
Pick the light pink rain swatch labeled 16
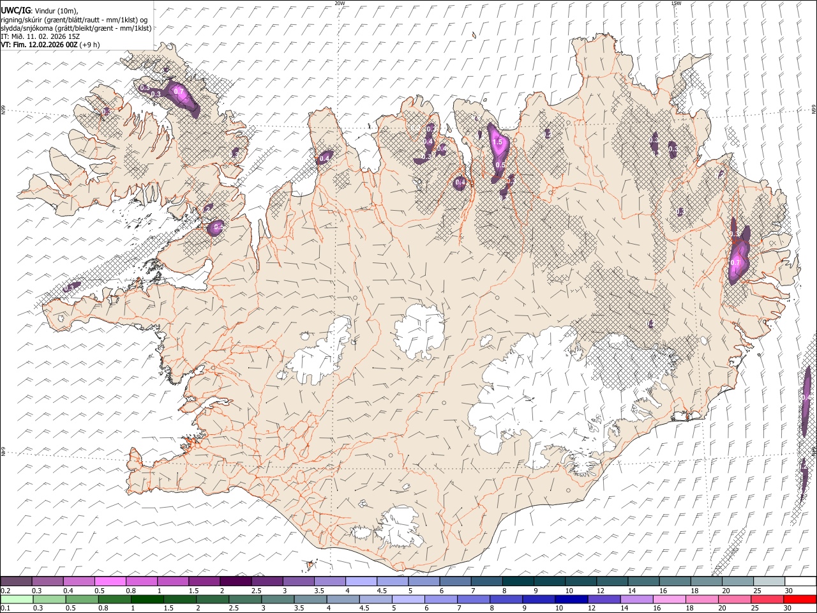[x=669, y=600]
